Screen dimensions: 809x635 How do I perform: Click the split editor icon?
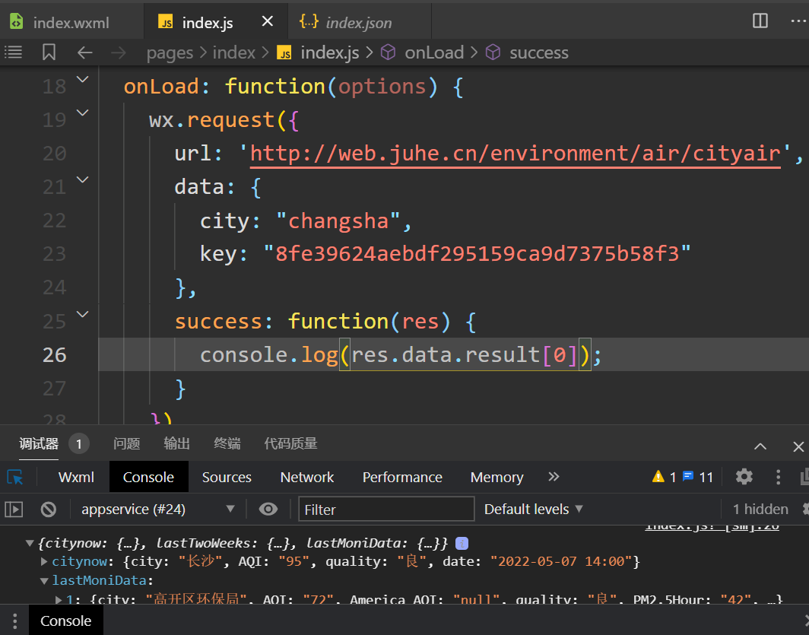[x=760, y=21]
